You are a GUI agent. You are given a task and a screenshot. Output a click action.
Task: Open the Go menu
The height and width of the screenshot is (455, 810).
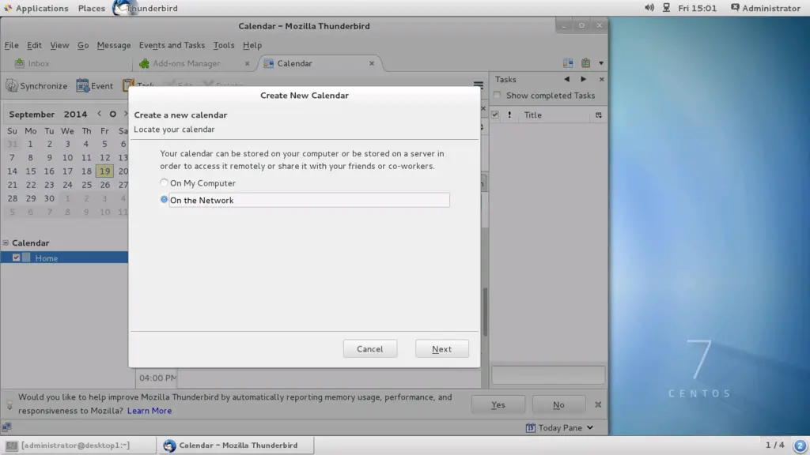pos(82,45)
